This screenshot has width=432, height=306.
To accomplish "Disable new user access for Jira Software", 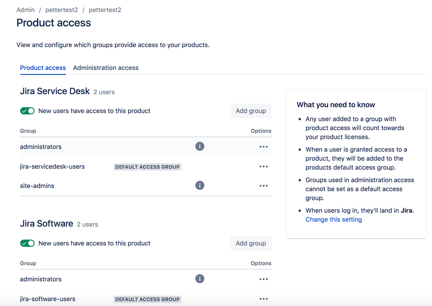I will (x=27, y=243).
